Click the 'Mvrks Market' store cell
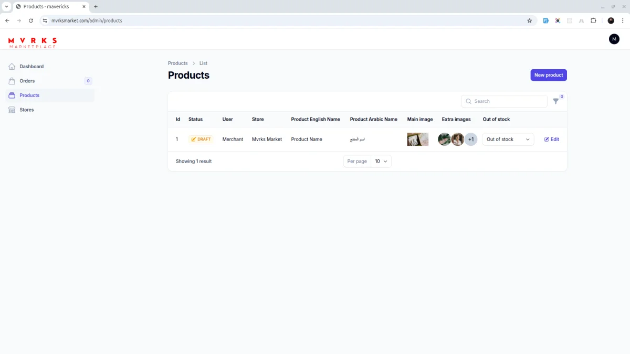 click(267, 140)
